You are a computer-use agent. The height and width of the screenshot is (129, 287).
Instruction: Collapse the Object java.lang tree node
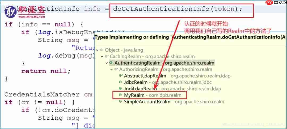[97, 50]
